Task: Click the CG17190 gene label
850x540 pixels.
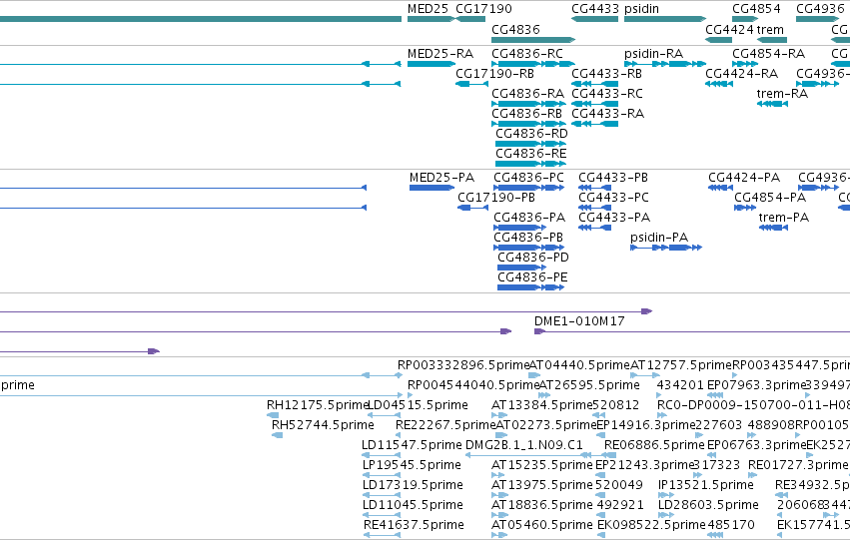Action: tap(483, 9)
